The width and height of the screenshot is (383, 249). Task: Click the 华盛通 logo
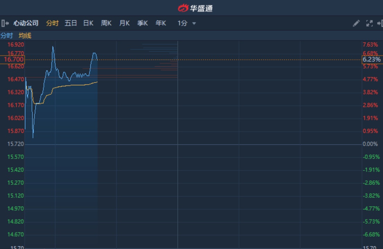coord(195,8)
